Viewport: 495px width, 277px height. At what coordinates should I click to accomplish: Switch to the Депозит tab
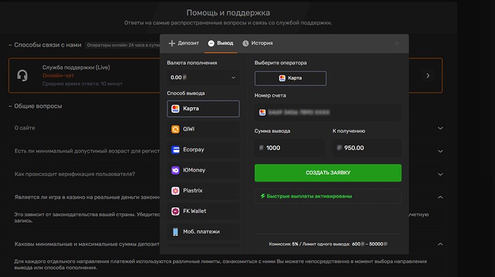coord(184,43)
